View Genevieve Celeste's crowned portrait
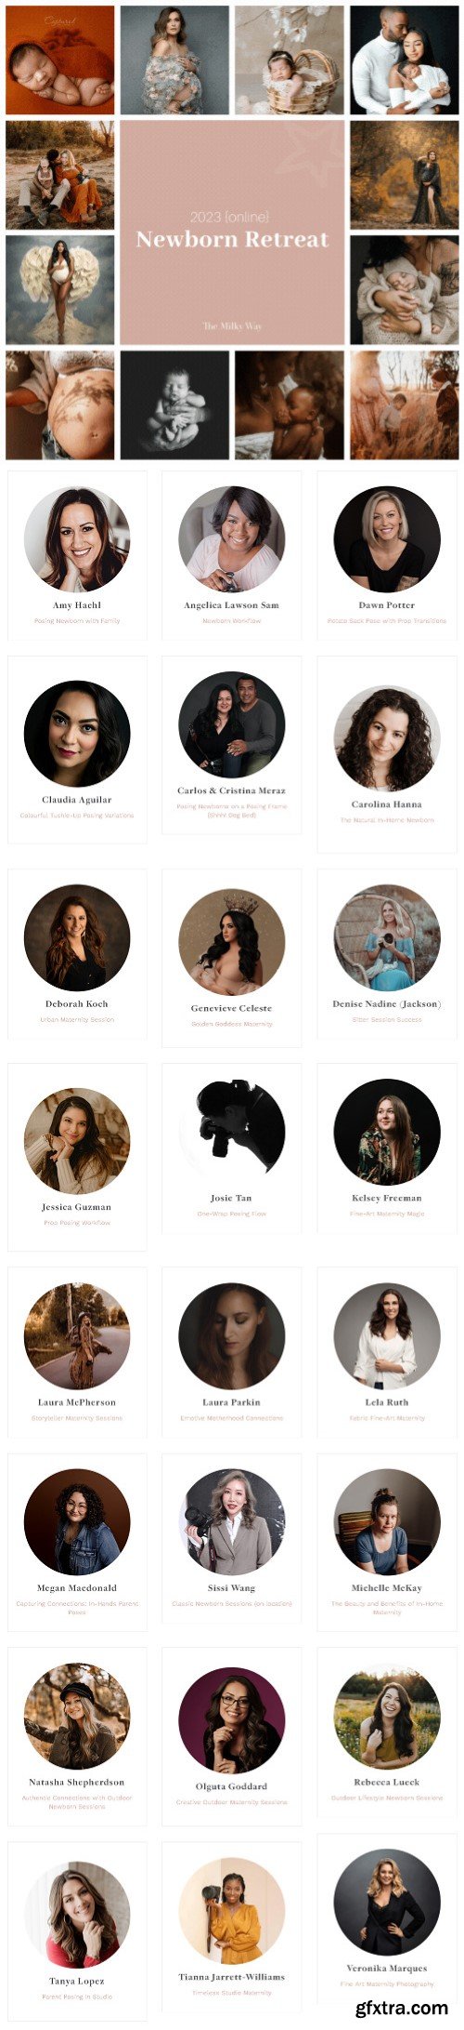The width and height of the screenshot is (464, 2030). (x=232, y=942)
